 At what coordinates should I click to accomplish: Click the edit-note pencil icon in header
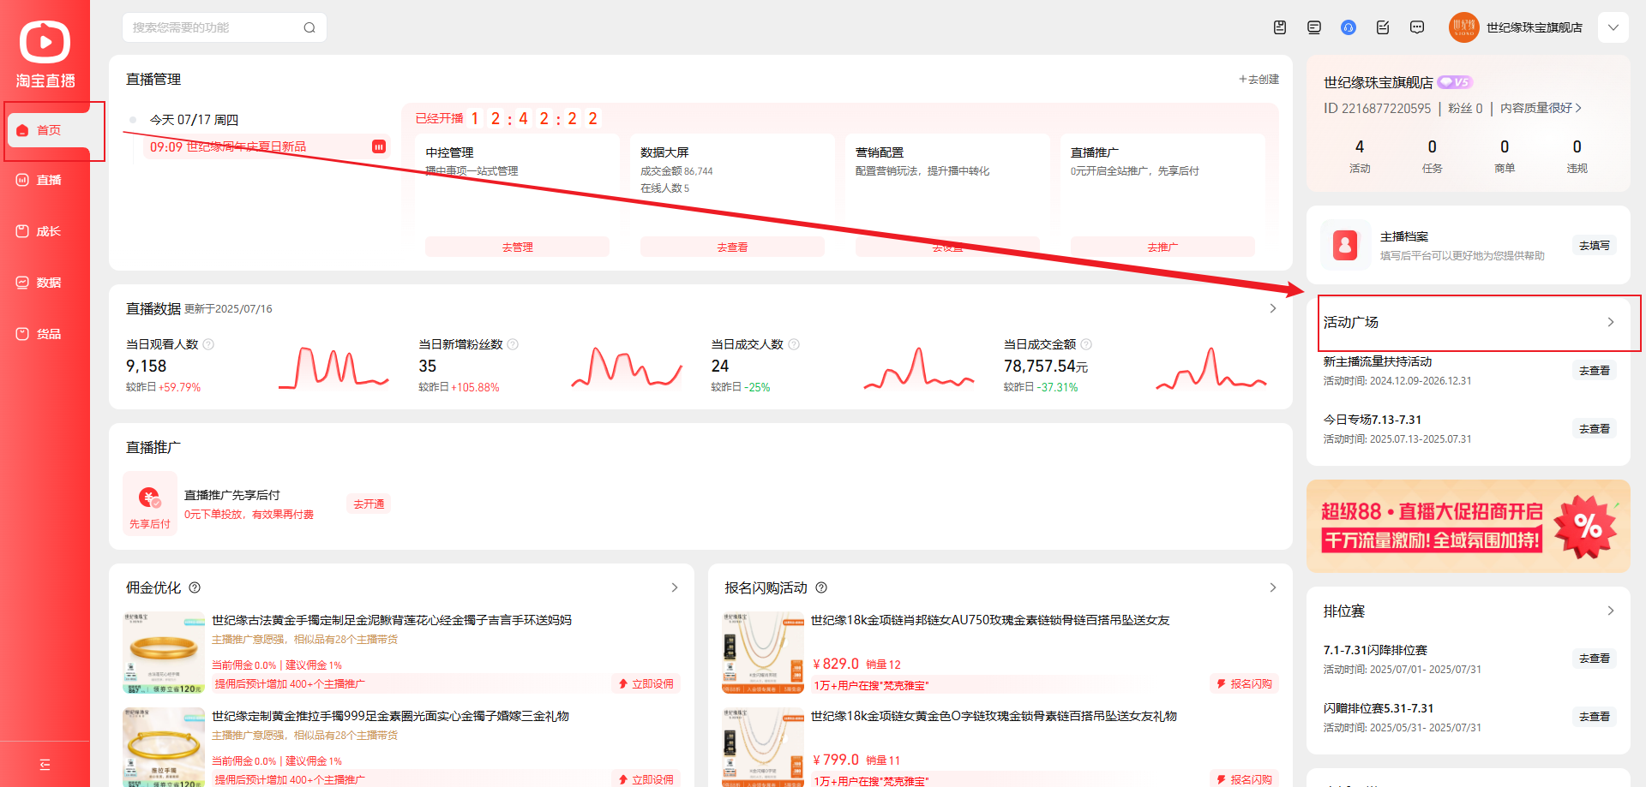click(1383, 27)
